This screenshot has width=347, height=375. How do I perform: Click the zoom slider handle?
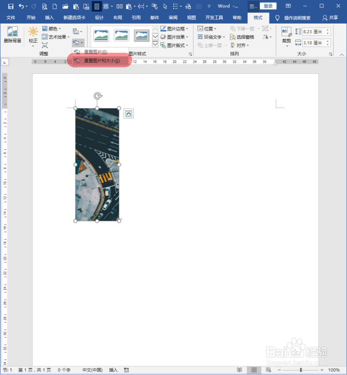click(301, 370)
